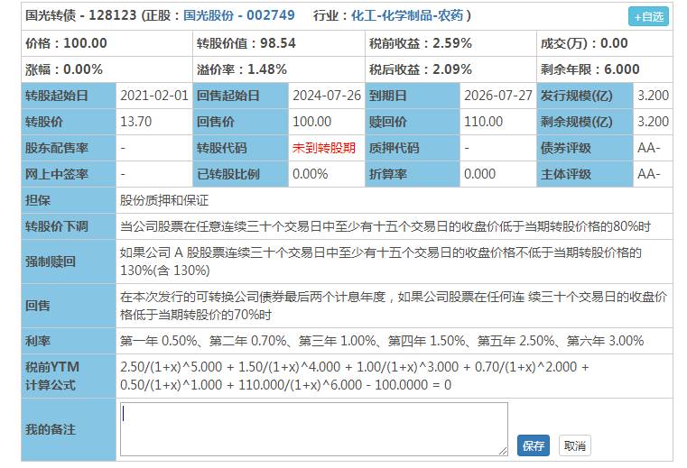Click the 折算率 header cell

413,174
